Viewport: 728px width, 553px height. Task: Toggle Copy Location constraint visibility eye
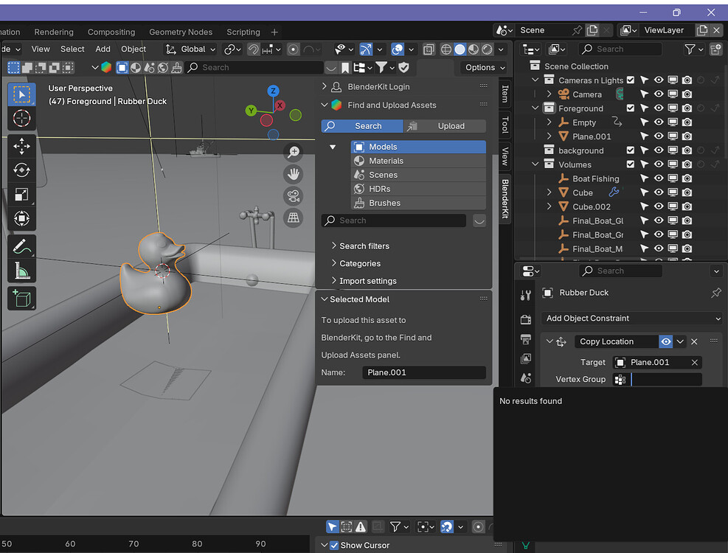[666, 341]
